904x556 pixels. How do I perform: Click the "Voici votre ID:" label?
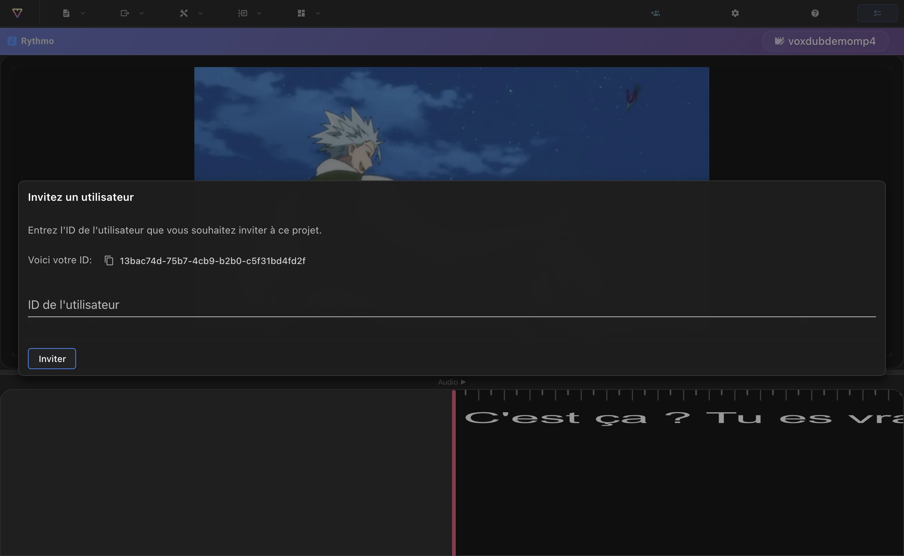60,260
